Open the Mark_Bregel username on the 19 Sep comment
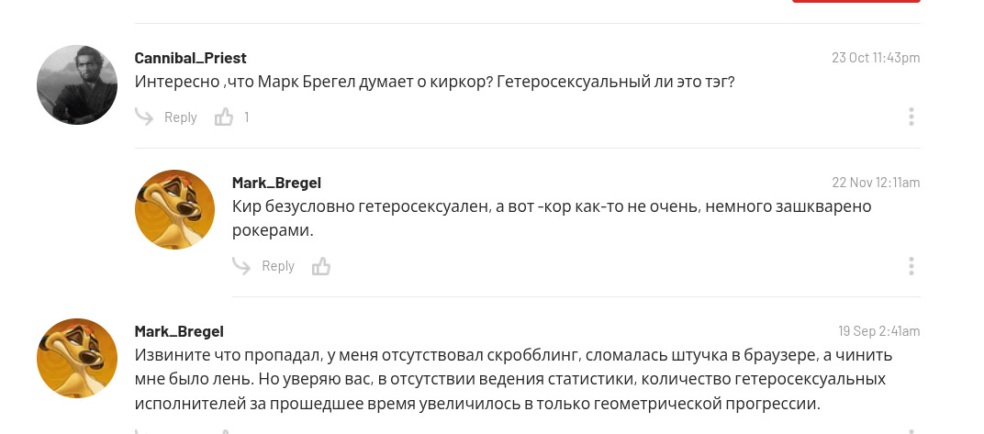The image size is (984, 434). point(179,331)
